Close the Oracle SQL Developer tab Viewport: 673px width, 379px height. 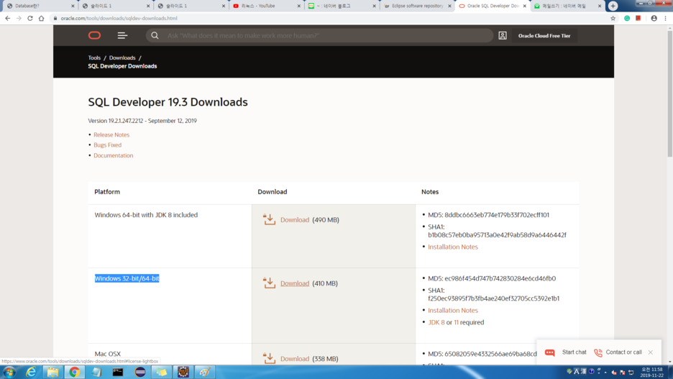524,6
